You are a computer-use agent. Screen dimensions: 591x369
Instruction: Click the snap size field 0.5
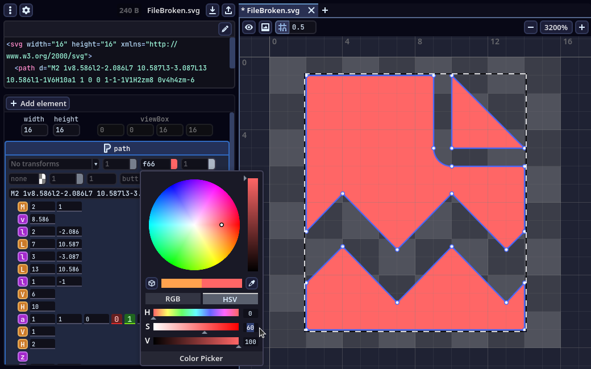(x=303, y=27)
